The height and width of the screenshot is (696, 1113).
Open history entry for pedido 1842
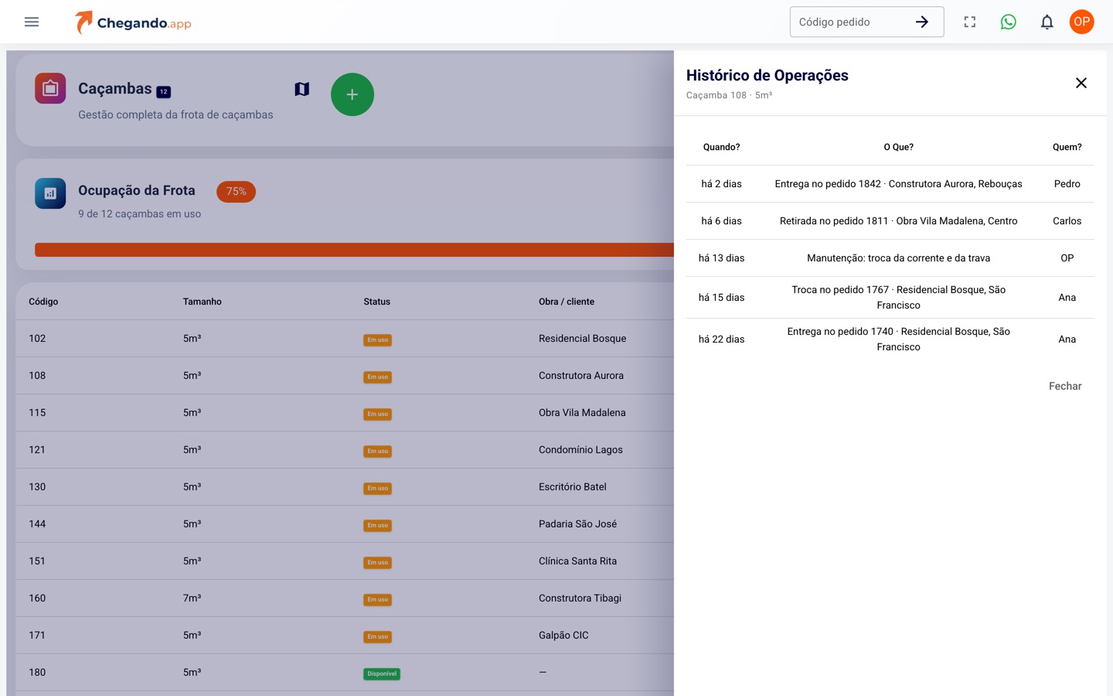point(890,184)
